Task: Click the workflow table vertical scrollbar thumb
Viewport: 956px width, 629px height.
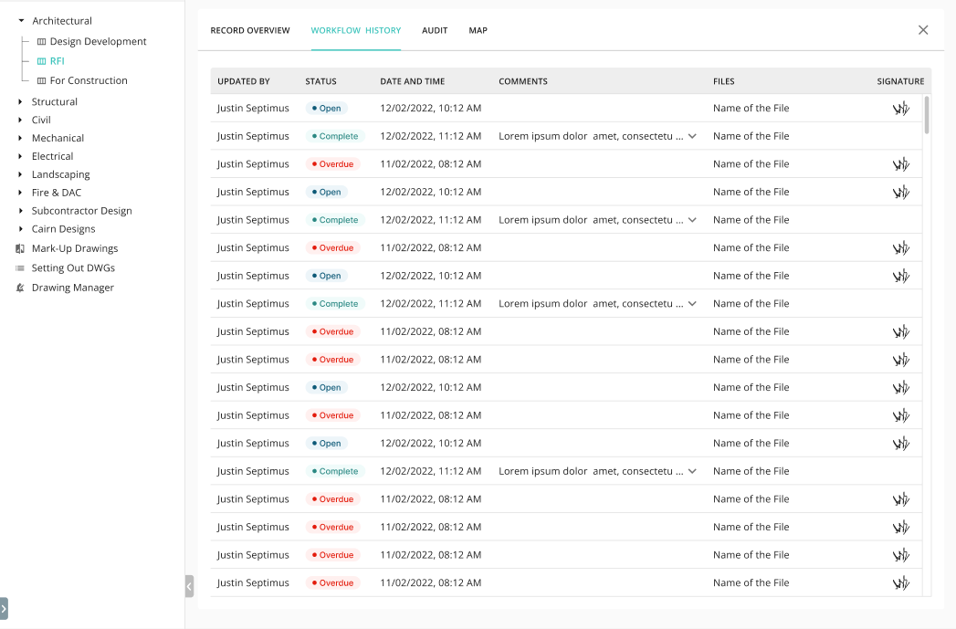Action: [927, 115]
